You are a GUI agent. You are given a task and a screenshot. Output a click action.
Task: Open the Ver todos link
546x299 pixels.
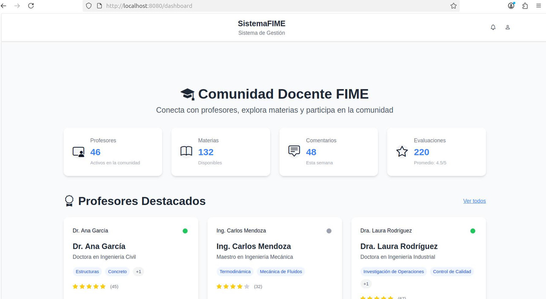point(474,201)
